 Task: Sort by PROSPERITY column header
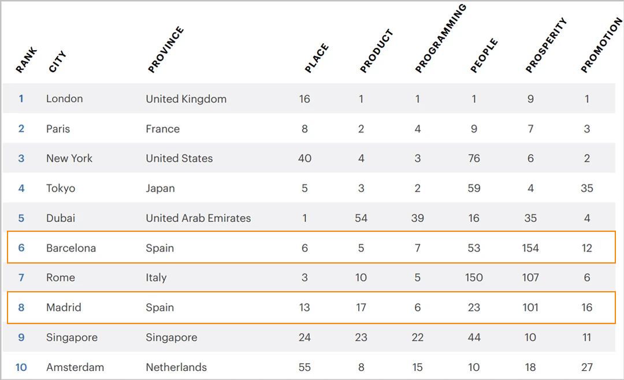[x=546, y=46]
